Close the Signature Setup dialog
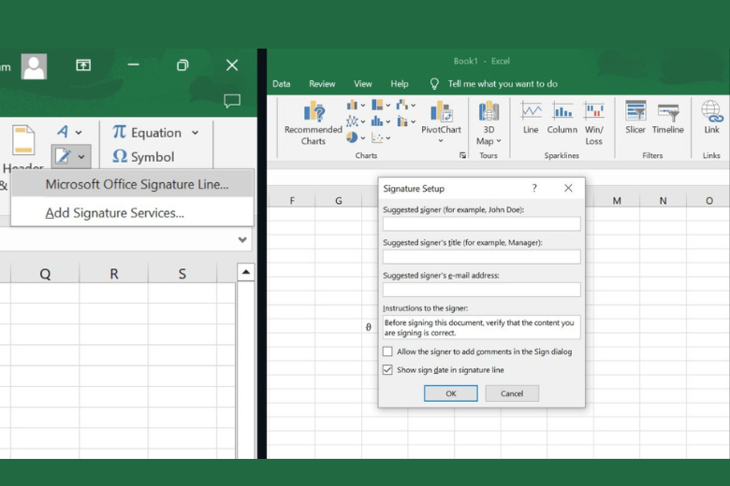730x486 pixels. (568, 188)
